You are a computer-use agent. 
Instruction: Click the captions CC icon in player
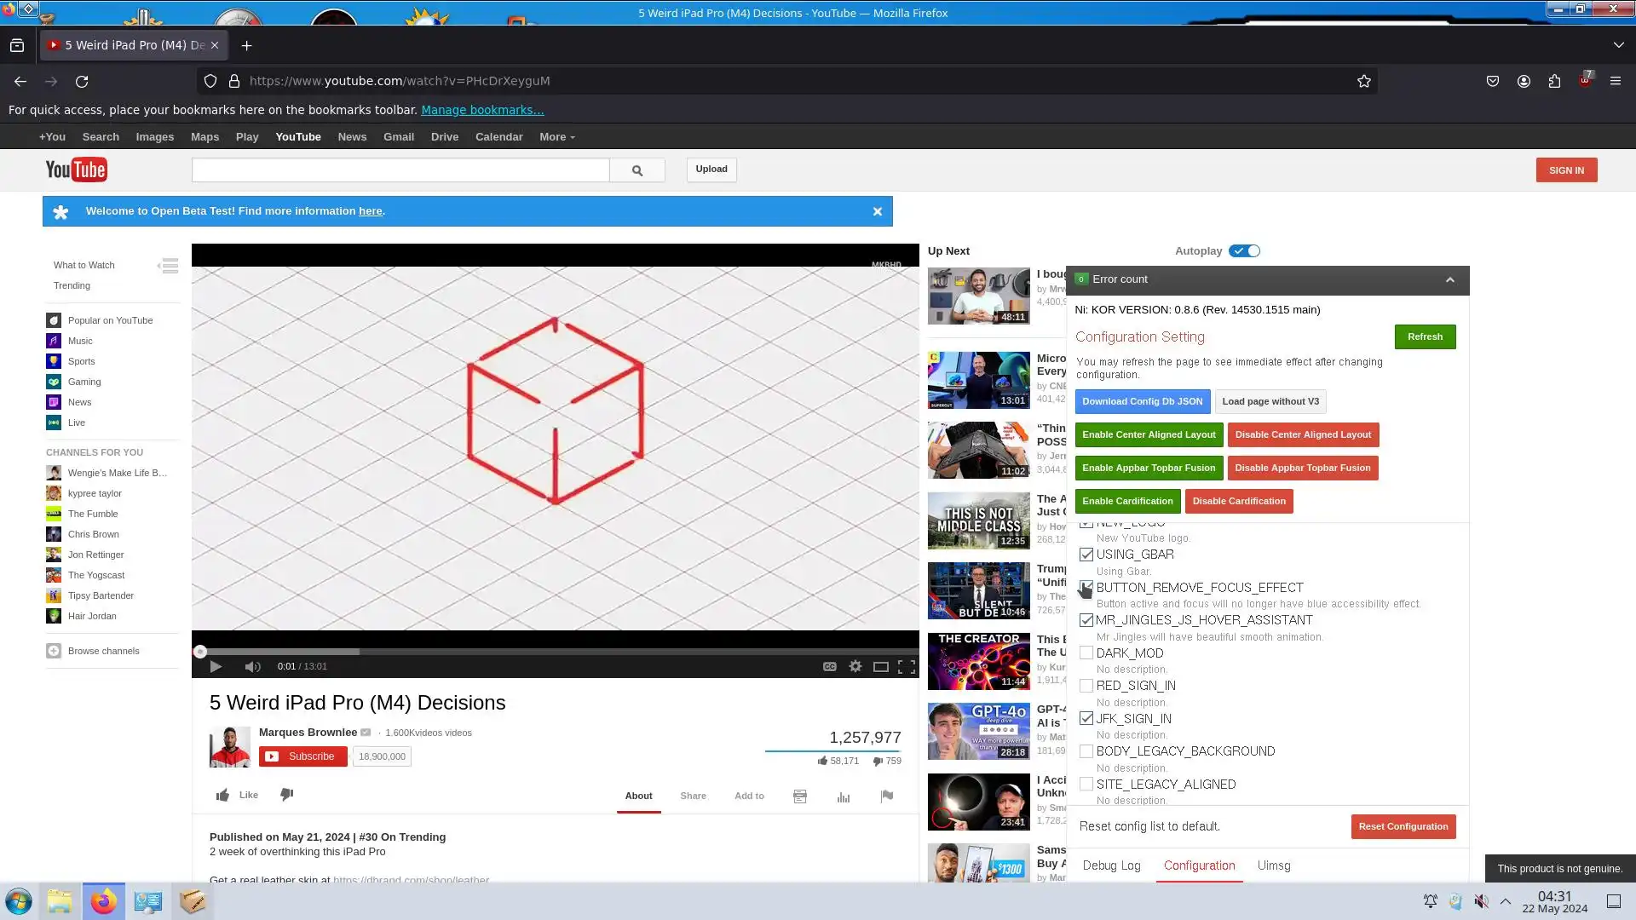829,667
